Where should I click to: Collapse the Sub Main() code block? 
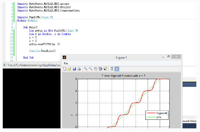[16, 27]
